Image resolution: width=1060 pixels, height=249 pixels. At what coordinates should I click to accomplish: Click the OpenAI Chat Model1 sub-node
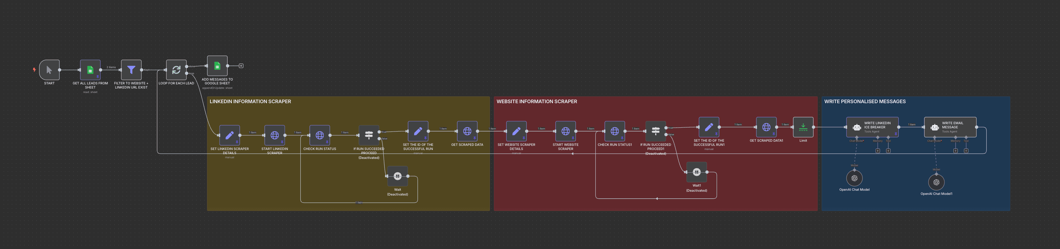(936, 182)
